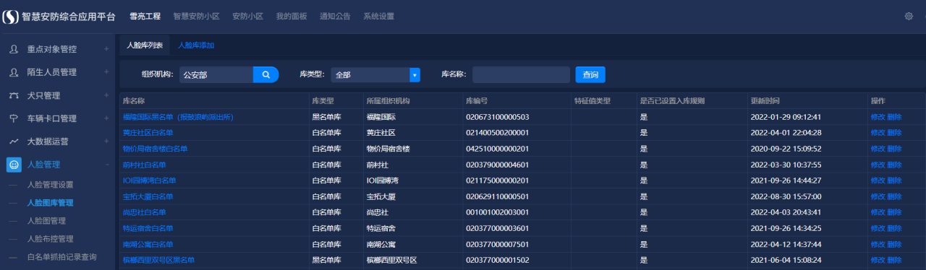
Task: Switch to the 人脸库添加 tab
Action: [196, 45]
